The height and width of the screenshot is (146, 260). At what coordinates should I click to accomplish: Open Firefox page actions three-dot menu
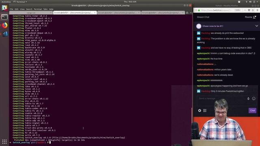(245, 10)
